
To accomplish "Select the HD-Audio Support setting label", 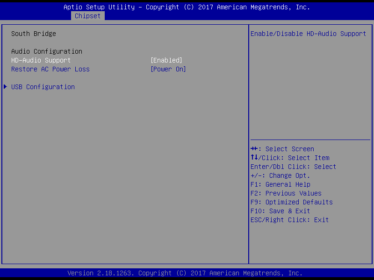I will pos(41,60).
